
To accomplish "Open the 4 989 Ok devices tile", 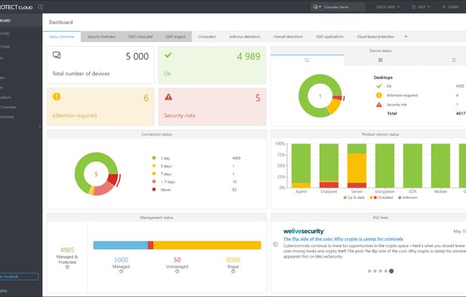I will [212, 65].
